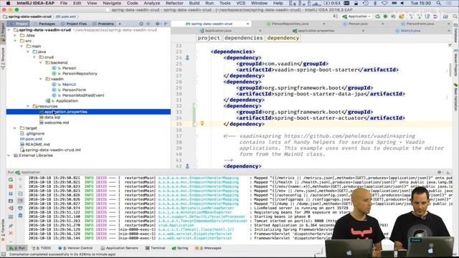
Task: Click fold toggle at line 32
Action: point(196,106)
